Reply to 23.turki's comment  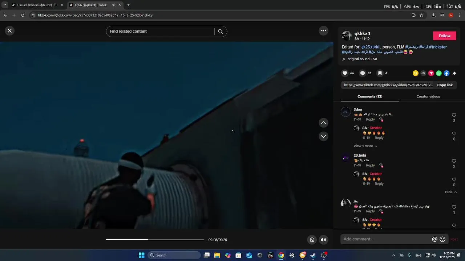tap(370, 166)
